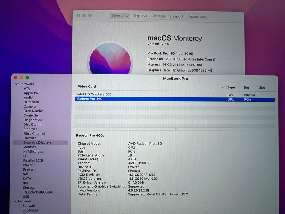This screenshot has height=214, width=285.
Task: Select the Radeon Pro 460 row
Action: 175,99
